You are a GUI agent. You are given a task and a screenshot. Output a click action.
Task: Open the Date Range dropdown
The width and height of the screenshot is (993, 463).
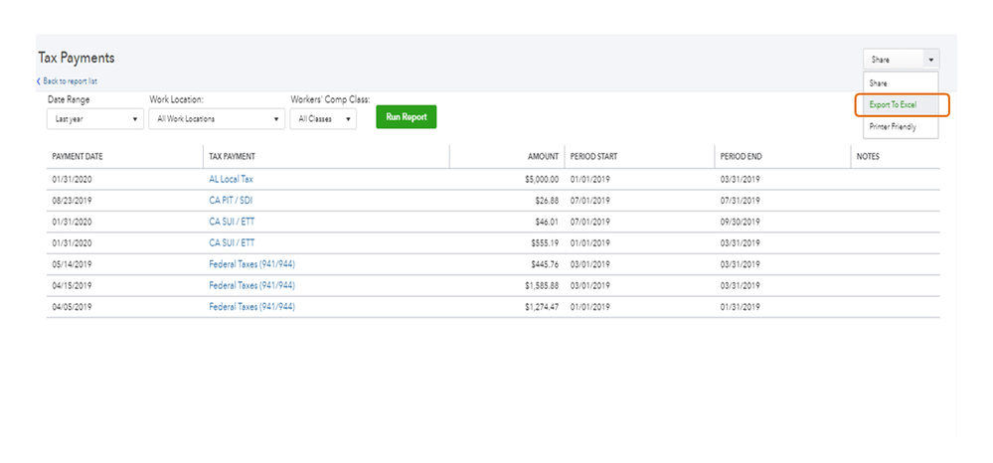pos(95,119)
